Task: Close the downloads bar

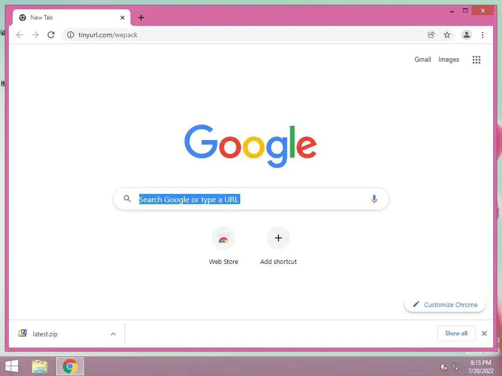Action: (484, 333)
